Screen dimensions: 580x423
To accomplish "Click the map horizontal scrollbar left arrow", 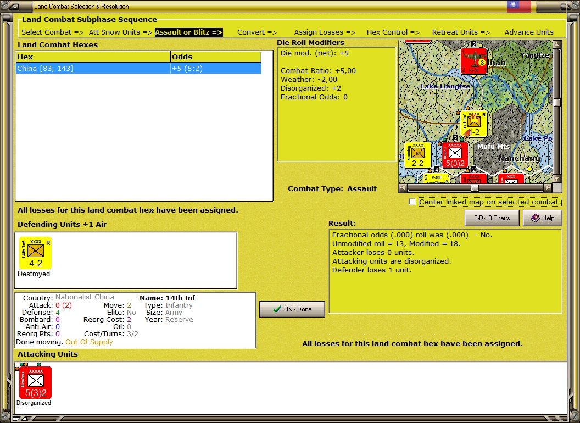I will 403,188.
